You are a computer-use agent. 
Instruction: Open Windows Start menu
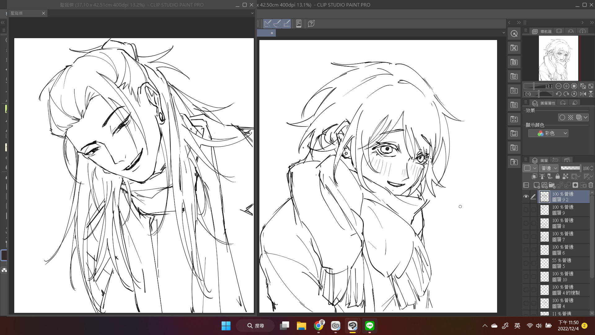pos(226,326)
